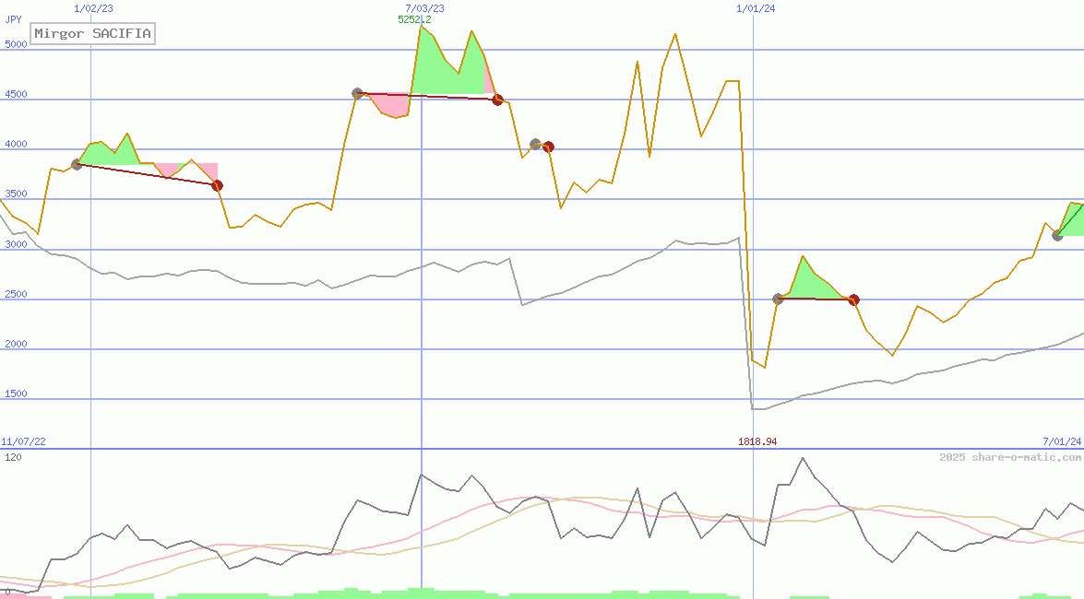Click the red exit marker near 3600 in early 2023
Image resolution: width=1084 pixels, height=599 pixels.
click(x=217, y=185)
